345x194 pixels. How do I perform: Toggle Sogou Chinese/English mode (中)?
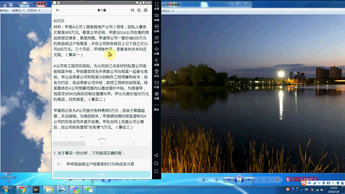pos(309,183)
